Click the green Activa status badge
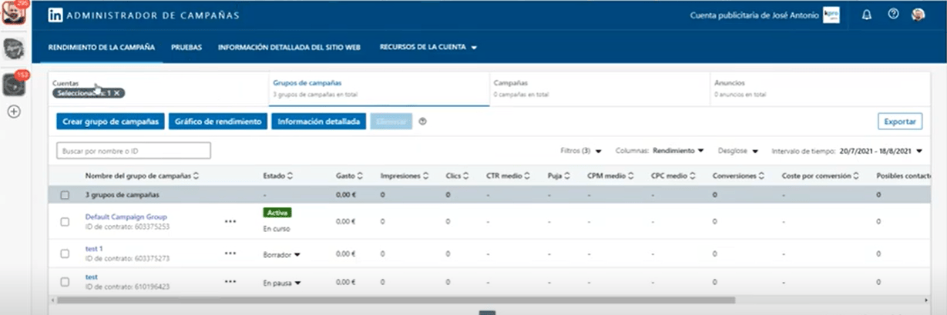The image size is (947, 315). click(277, 212)
